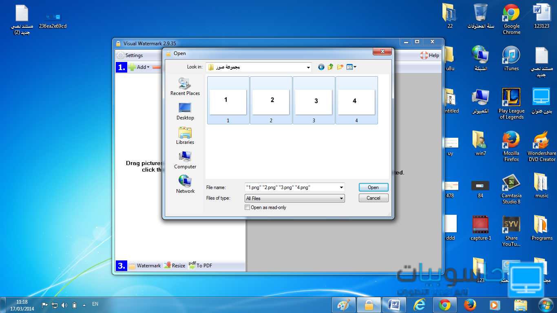Click the Open button
Screen dimensions: 557x313
click(374, 187)
